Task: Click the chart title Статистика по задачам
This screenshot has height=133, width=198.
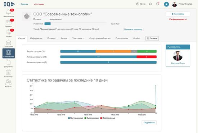Action: [67, 80]
